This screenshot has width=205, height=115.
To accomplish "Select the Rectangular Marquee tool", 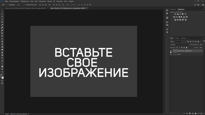I will pos(2,14).
